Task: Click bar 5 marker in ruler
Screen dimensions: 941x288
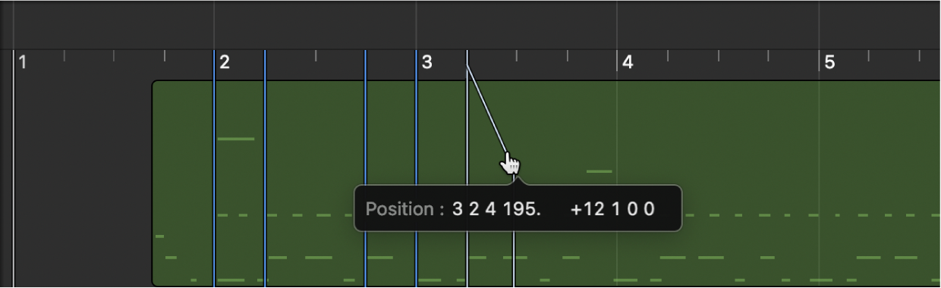Action: pyautogui.click(x=829, y=62)
